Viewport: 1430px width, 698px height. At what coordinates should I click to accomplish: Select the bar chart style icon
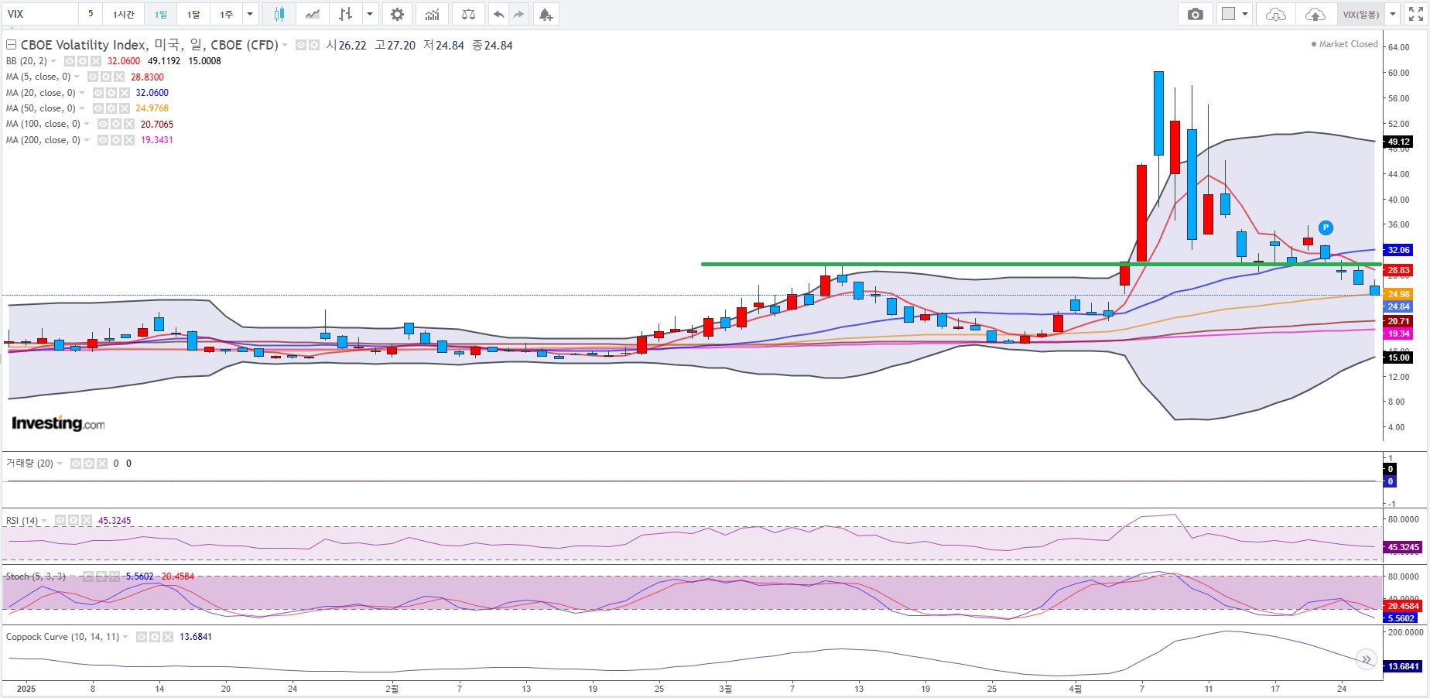(346, 14)
